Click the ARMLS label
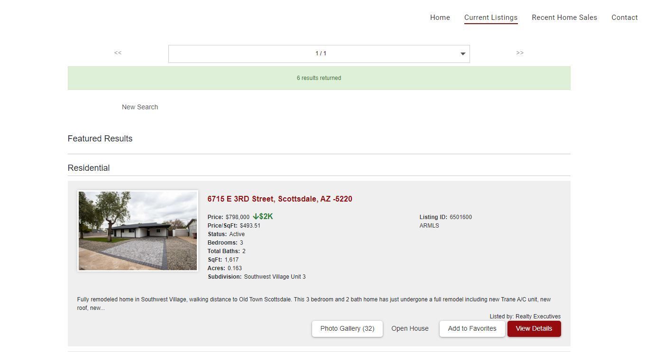The height and width of the screenshot is (352, 645). pyautogui.click(x=429, y=226)
